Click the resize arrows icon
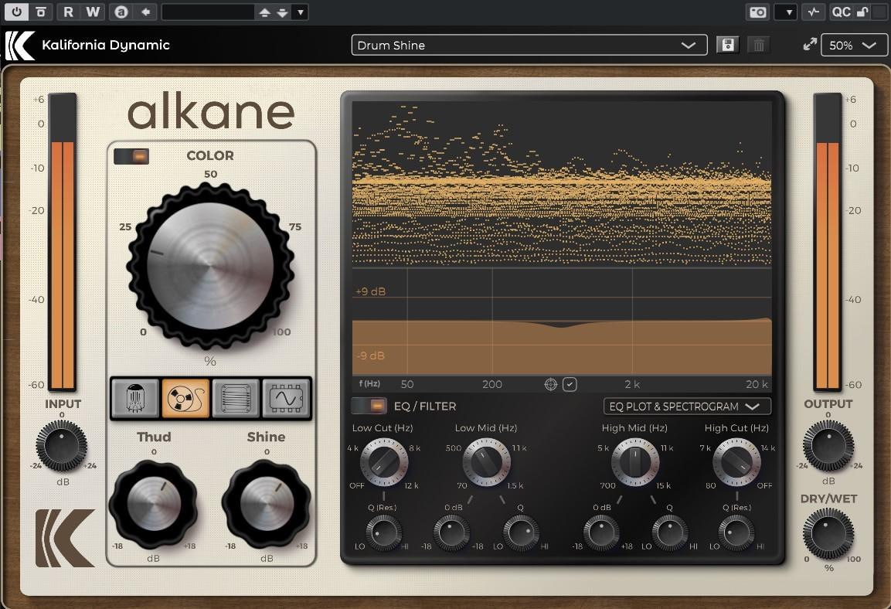This screenshot has height=609, width=891. click(x=810, y=44)
